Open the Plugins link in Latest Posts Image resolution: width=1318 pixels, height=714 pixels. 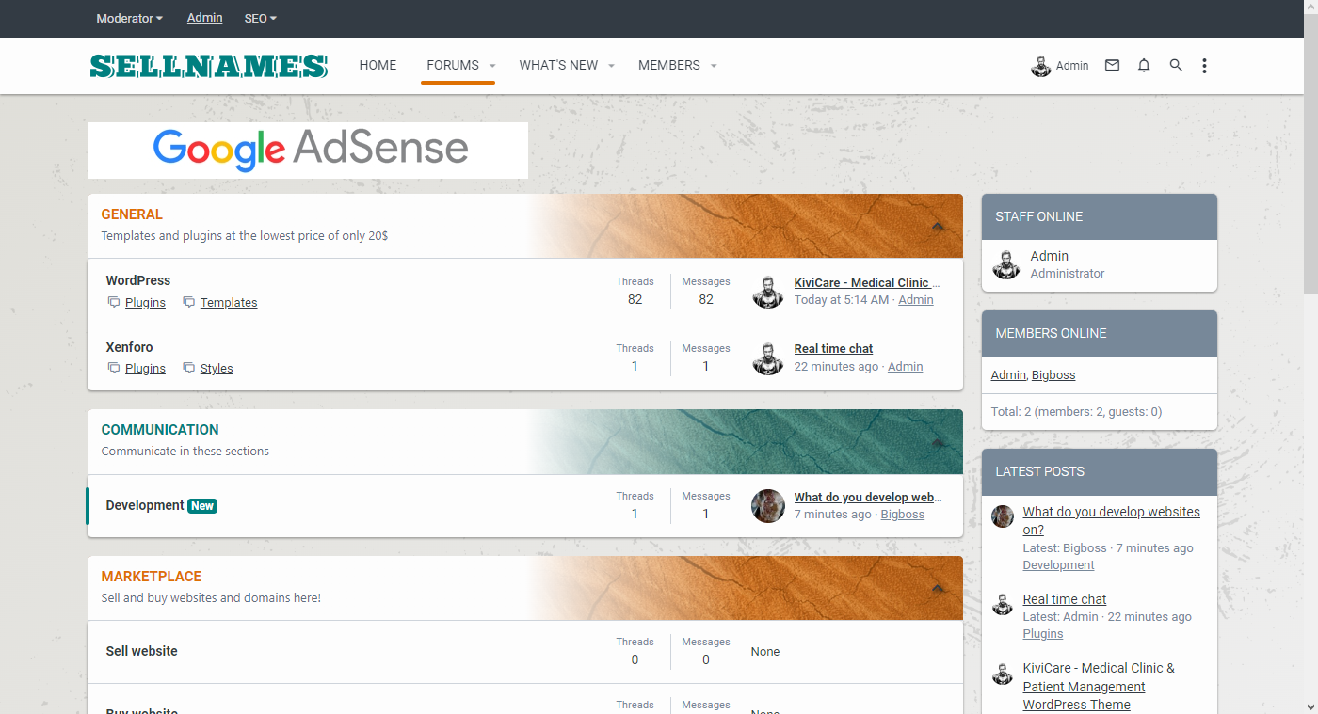(1043, 634)
